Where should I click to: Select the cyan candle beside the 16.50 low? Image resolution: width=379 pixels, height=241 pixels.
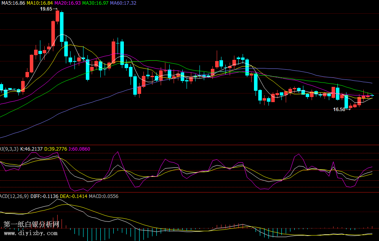(x=346, y=101)
